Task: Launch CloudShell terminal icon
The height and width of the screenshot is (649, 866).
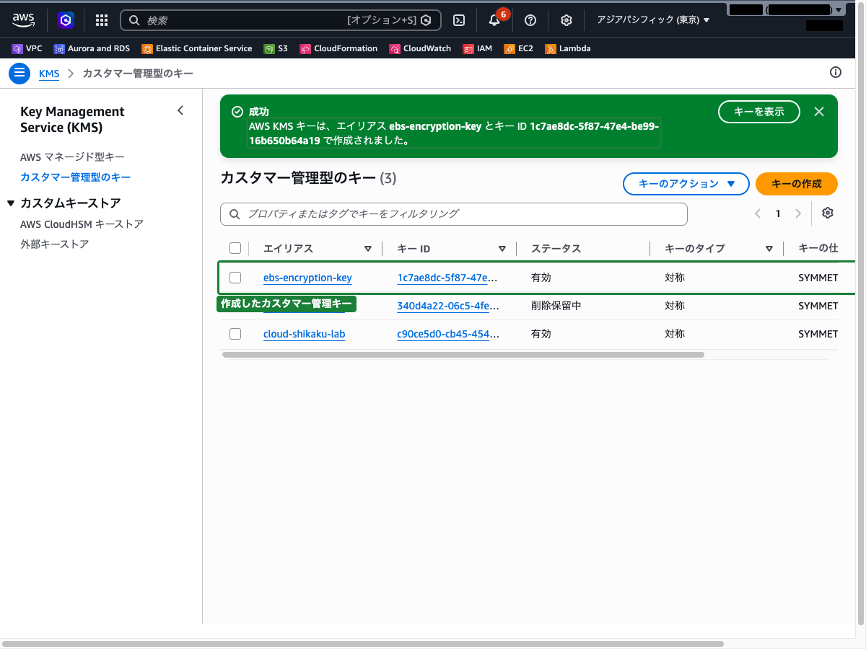Action: [459, 20]
